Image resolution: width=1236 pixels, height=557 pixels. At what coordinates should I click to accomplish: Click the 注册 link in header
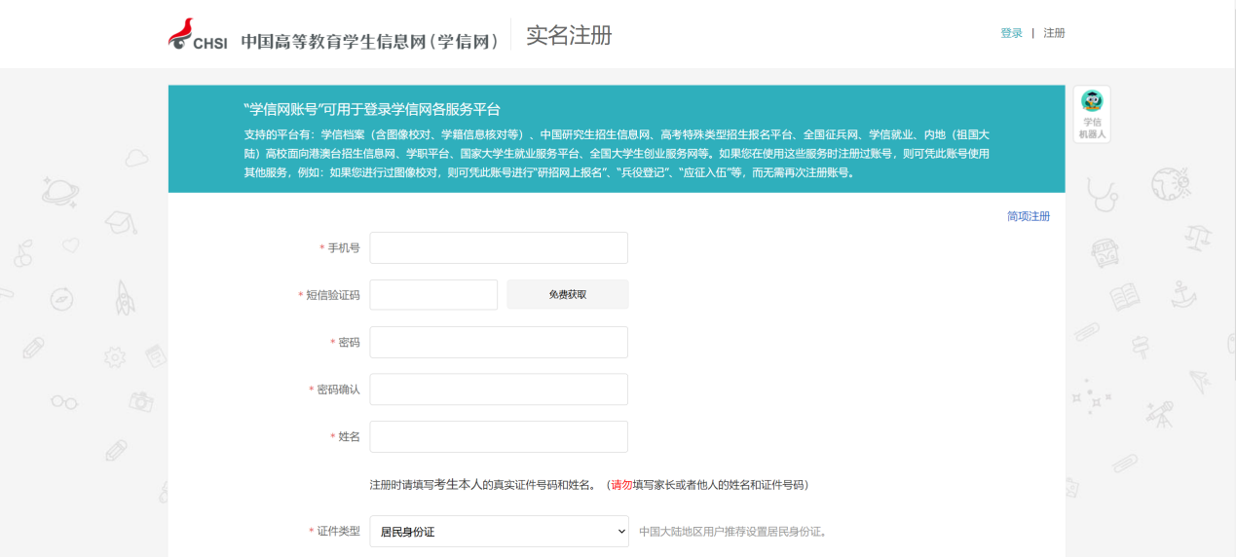pos(1054,33)
